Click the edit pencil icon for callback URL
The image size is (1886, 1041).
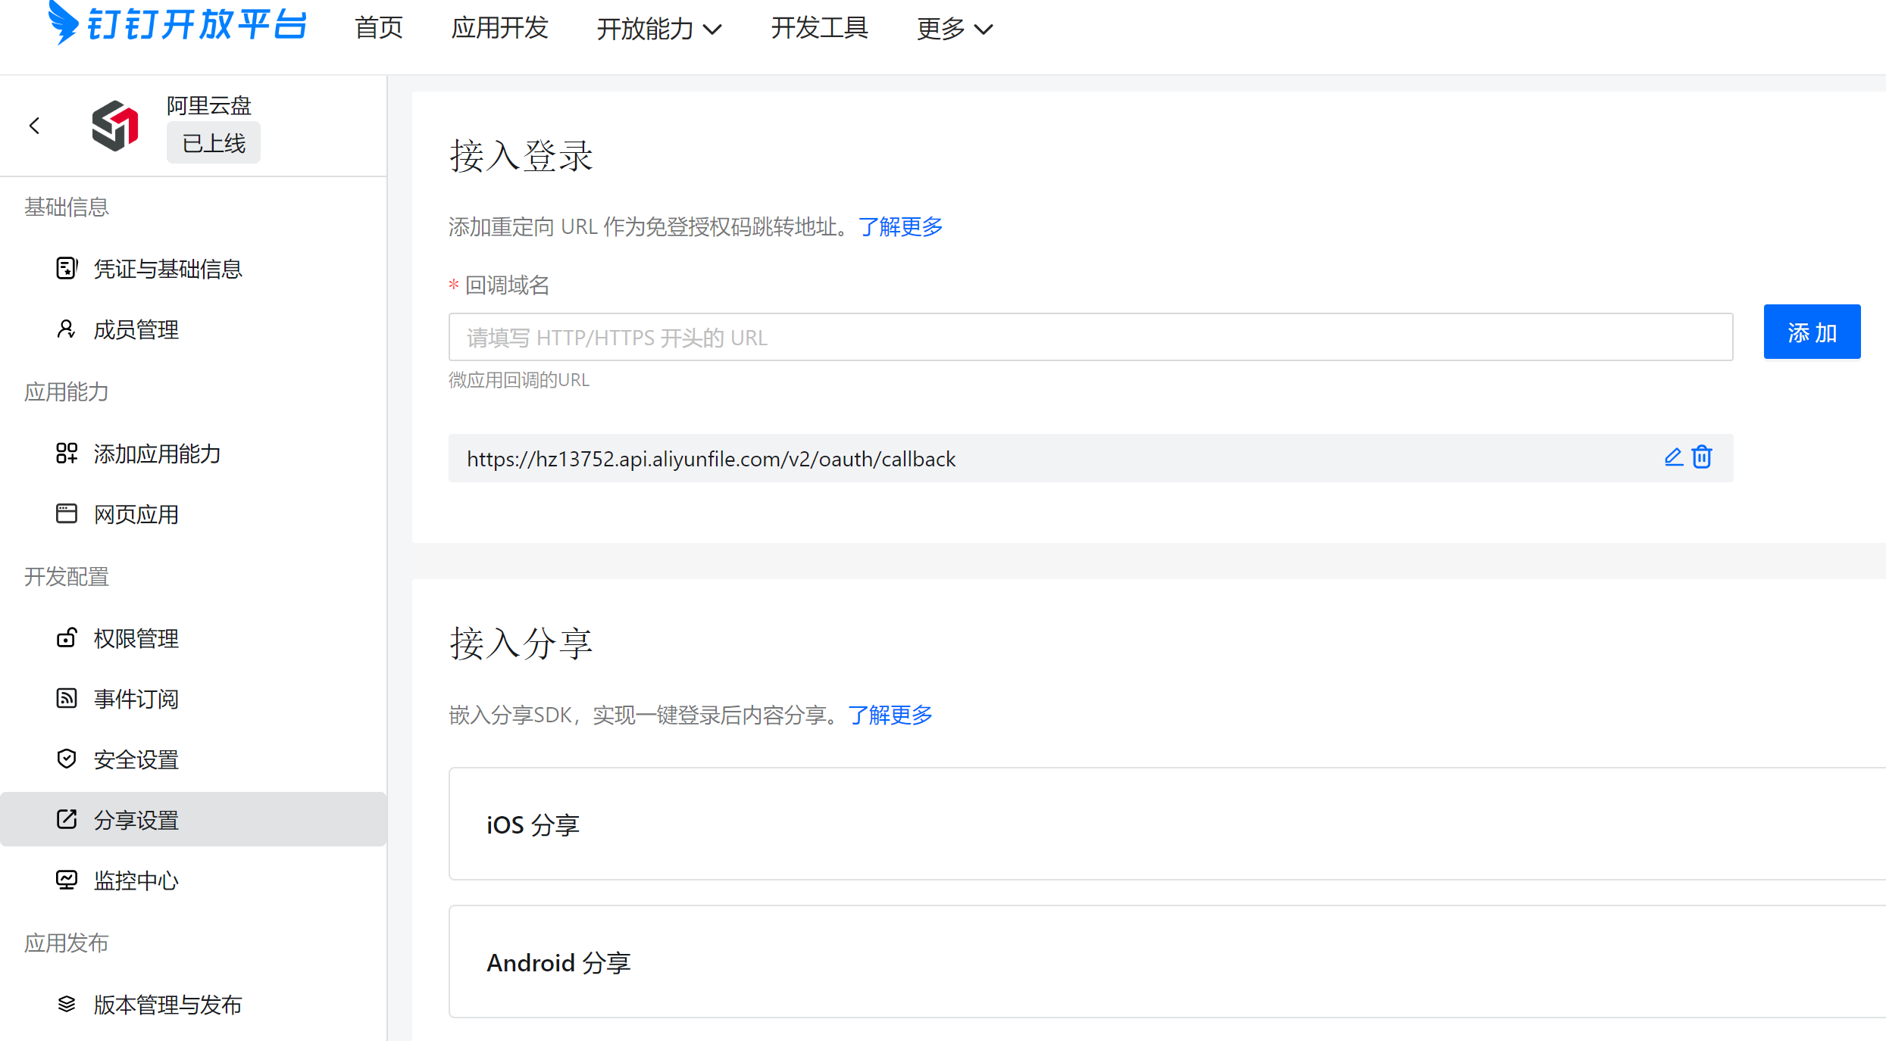tap(1673, 457)
